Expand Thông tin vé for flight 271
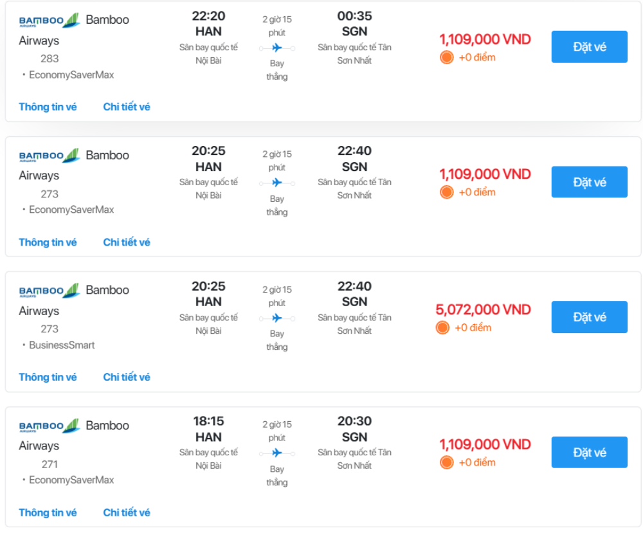643x535 pixels. [x=48, y=512]
